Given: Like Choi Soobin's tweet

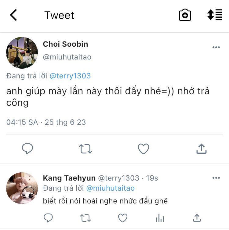Looking at the screenshot, I should (x=143, y=149).
